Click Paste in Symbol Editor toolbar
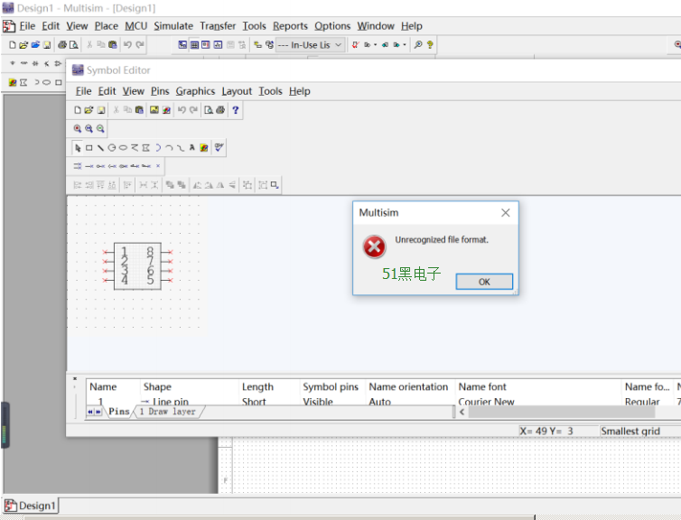 (x=139, y=110)
